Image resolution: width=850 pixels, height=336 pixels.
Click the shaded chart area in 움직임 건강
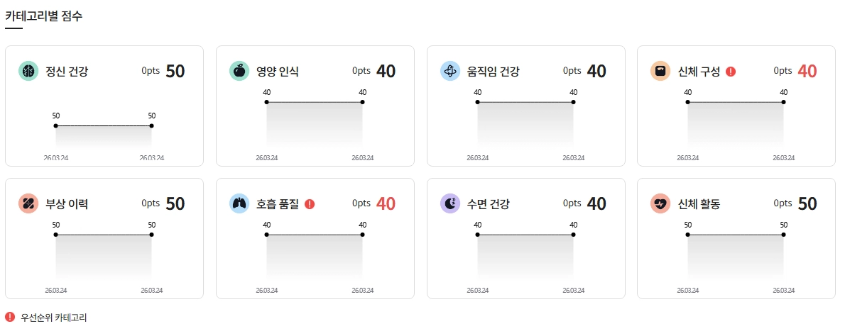click(x=525, y=123)
